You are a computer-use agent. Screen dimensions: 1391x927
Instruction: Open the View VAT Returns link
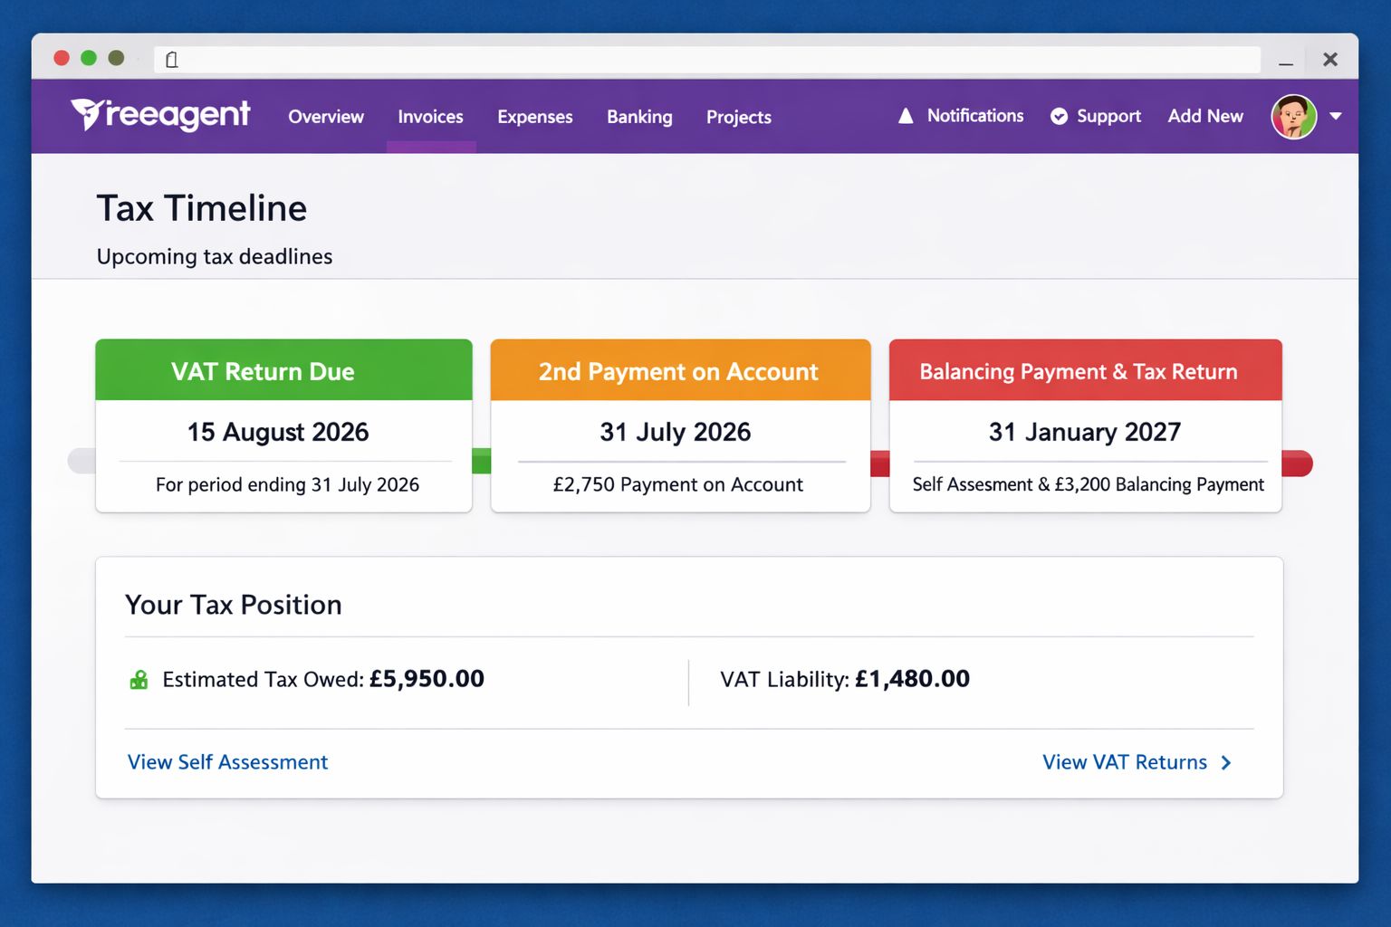coord(1125,762)
